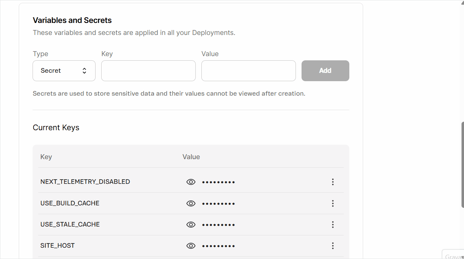Image resolution: width=464 pixels, height=259 pixels.
Task: Click the kebab menu for USE_STALE_CACHE
Action: tap(333, 225)
